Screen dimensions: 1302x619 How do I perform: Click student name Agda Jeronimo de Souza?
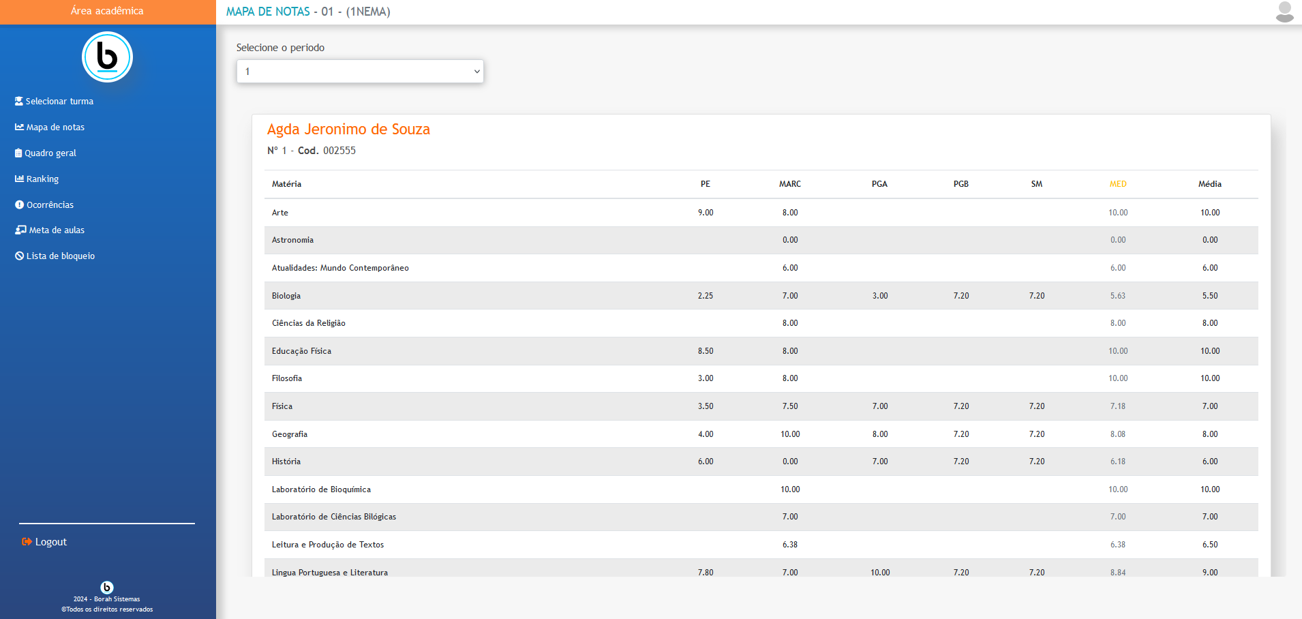pyautogui.click(x=348, y=129)
